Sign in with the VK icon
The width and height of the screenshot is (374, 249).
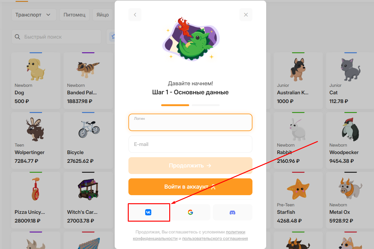click(x=148, y=212)
